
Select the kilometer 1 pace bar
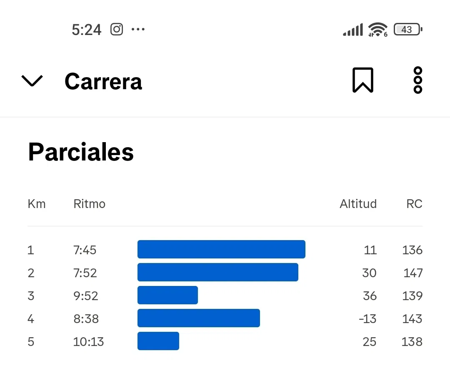221,249
